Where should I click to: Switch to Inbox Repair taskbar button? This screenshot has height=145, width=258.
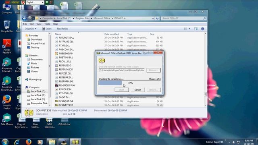point(75,142)
